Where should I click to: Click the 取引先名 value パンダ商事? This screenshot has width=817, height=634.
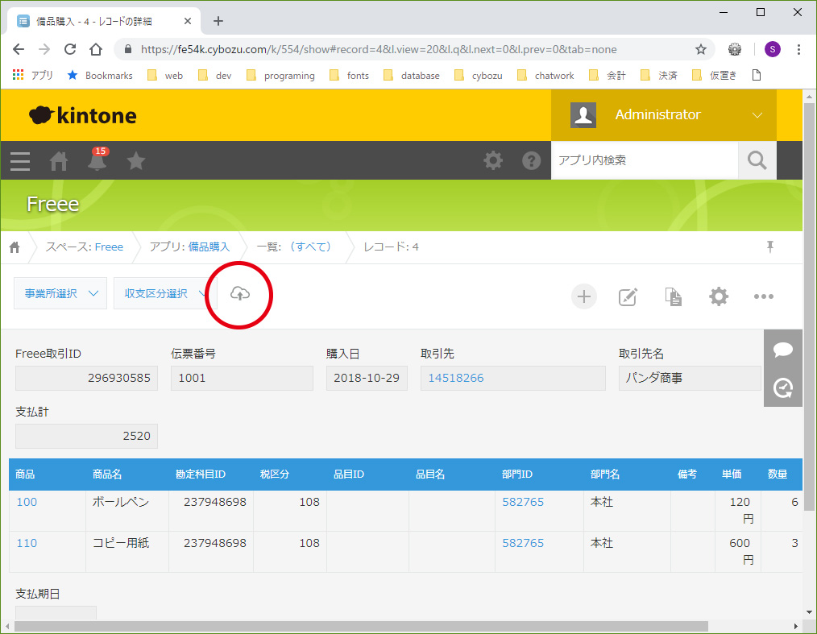pos(690,378)
